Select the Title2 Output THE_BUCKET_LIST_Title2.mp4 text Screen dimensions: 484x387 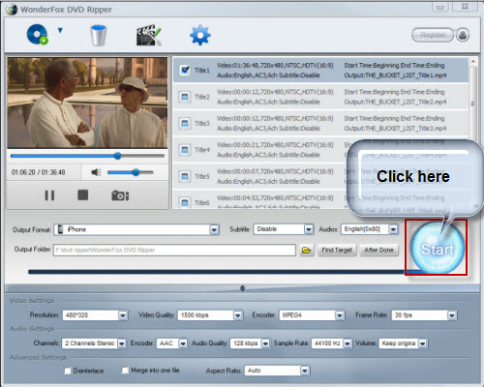[x=395, y=102]
